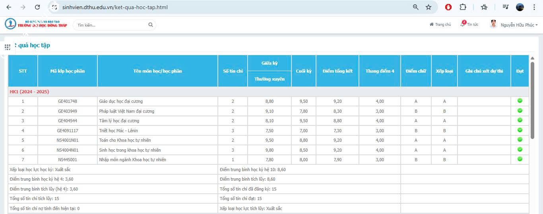Click the grid apps menu icon
Image resolution: width=543 pixels, height=214 pixels.
8,47
